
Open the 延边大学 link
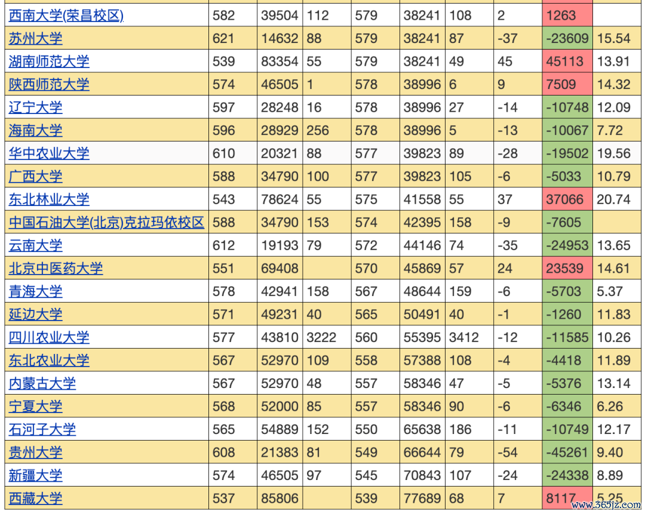pyautogui.click(x=35, y=315)
